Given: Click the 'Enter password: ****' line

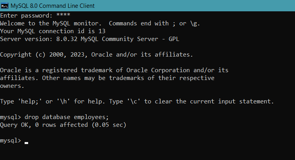Looking at the screenshot, I should tap(35, 16).
